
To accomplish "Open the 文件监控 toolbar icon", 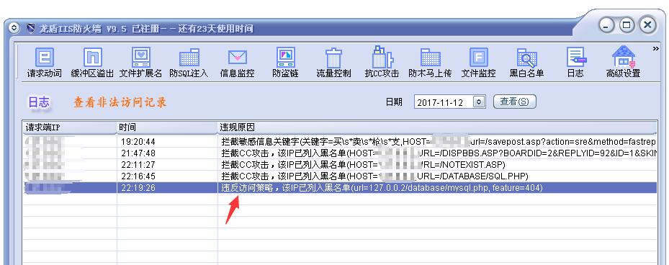I will pos(478,63).
